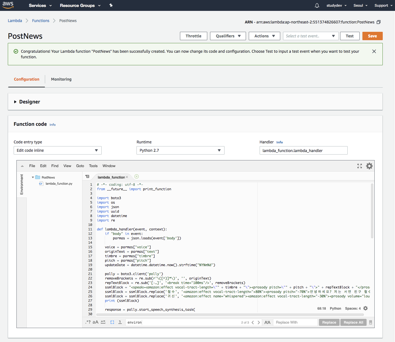Collapse the PostNews folder
This screenshot has width=395, height=342.
click(33, 177)
